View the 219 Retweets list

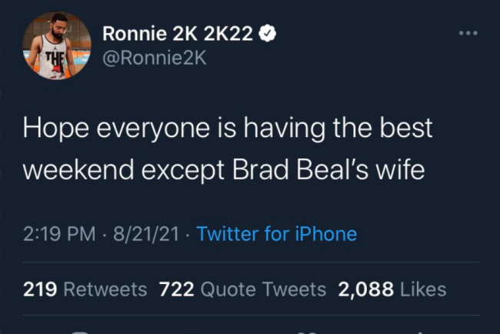tap(84, 289)
